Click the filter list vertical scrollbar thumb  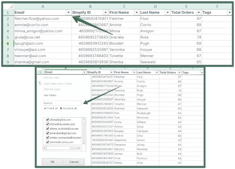(84, 122)
